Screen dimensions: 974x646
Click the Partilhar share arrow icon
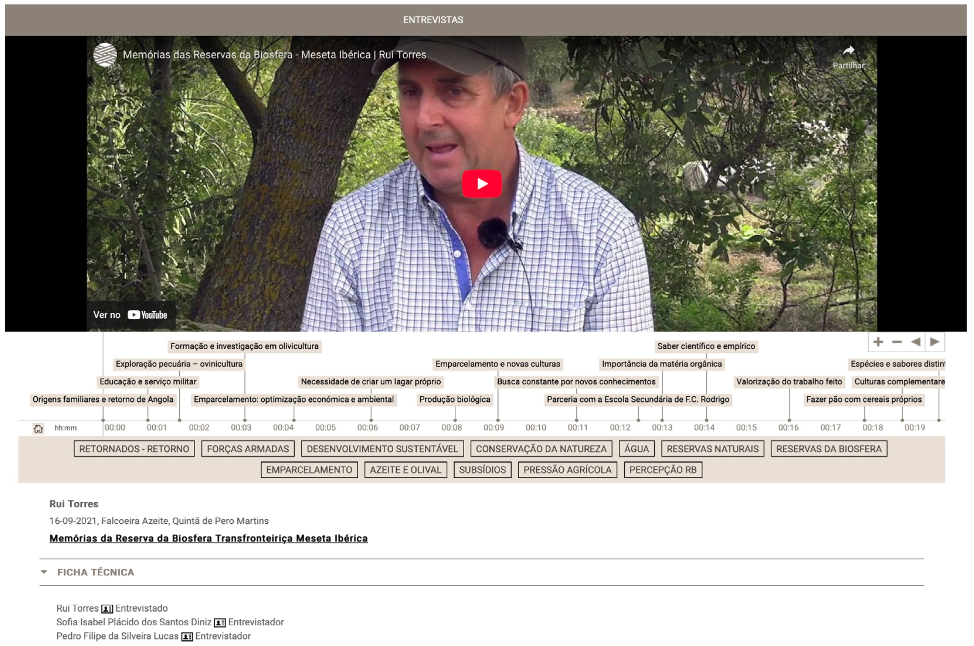[848, 51]
